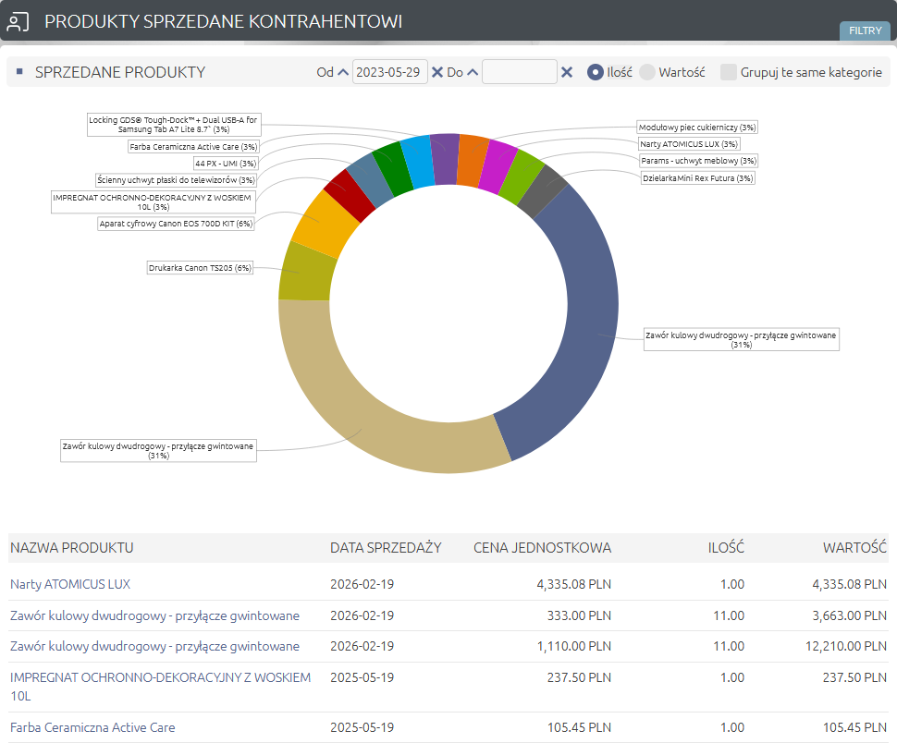This screenshot has width=897, height=743.
Task: Clear the Od date with X icon
Action: pyautogui.click(x=437, y=72)
